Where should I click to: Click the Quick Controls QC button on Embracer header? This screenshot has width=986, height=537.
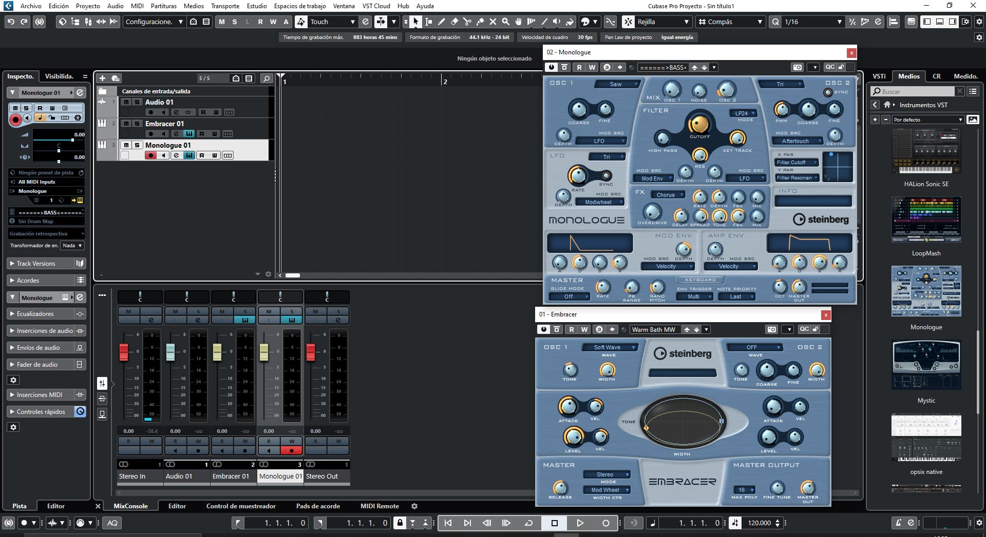805,329
